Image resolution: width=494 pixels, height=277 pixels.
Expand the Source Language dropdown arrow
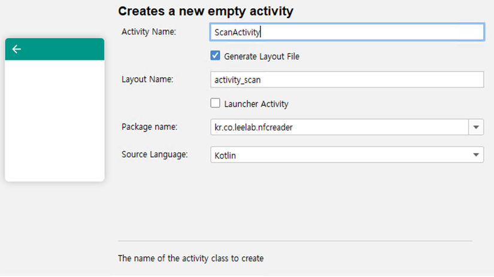coord(476,155)
